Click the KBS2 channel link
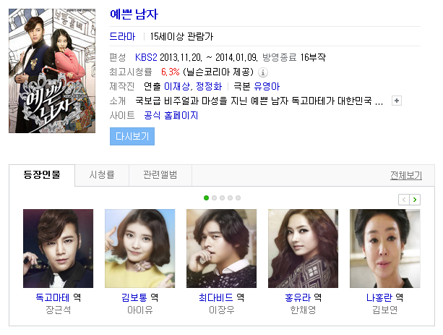 coord(146,57)
